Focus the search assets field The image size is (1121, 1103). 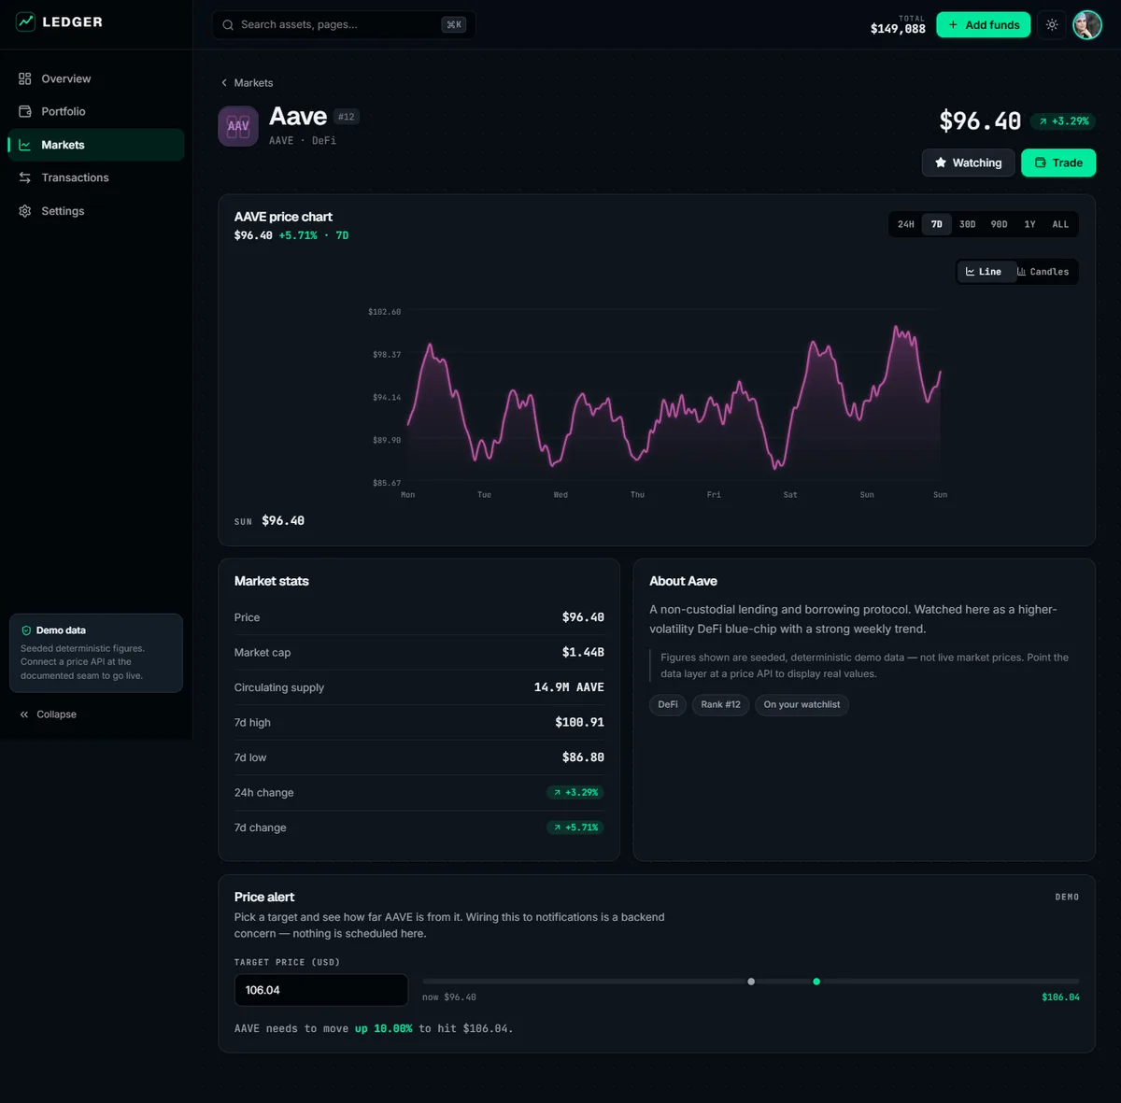(344, 25)
